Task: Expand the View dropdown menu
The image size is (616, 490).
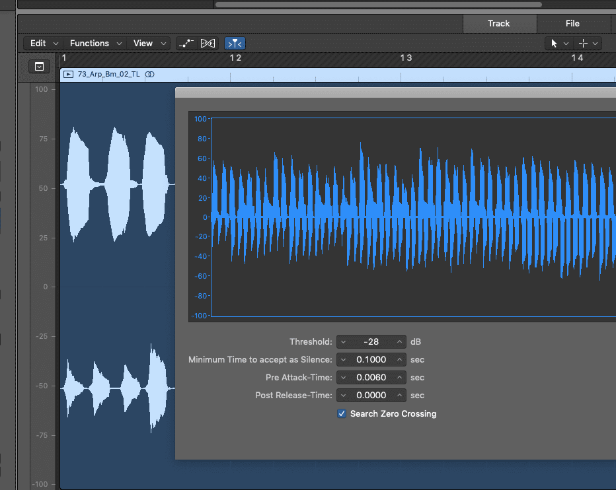Action: pos(149,44)
